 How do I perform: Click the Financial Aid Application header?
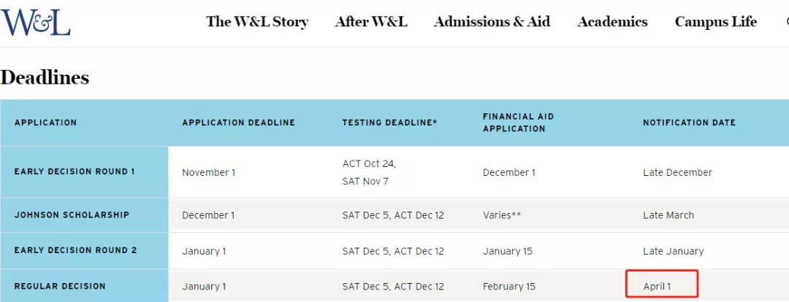(x=518, y=123)
